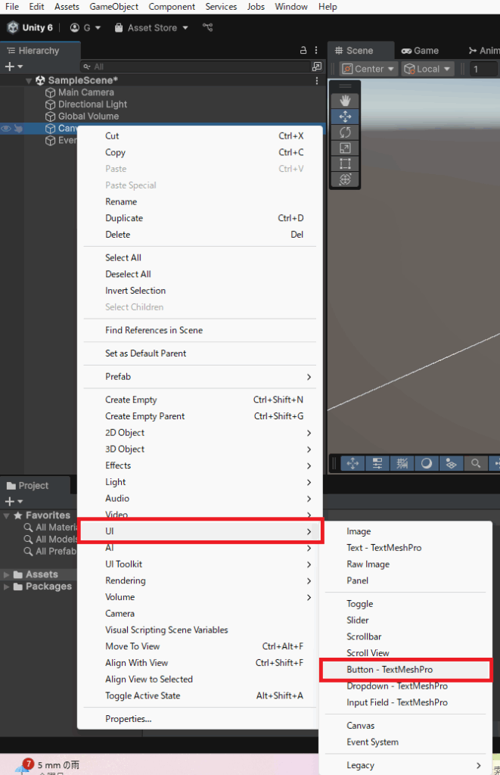The image size is (500, 775).
Task: Select the Scale tool
Action: point(345,148)
